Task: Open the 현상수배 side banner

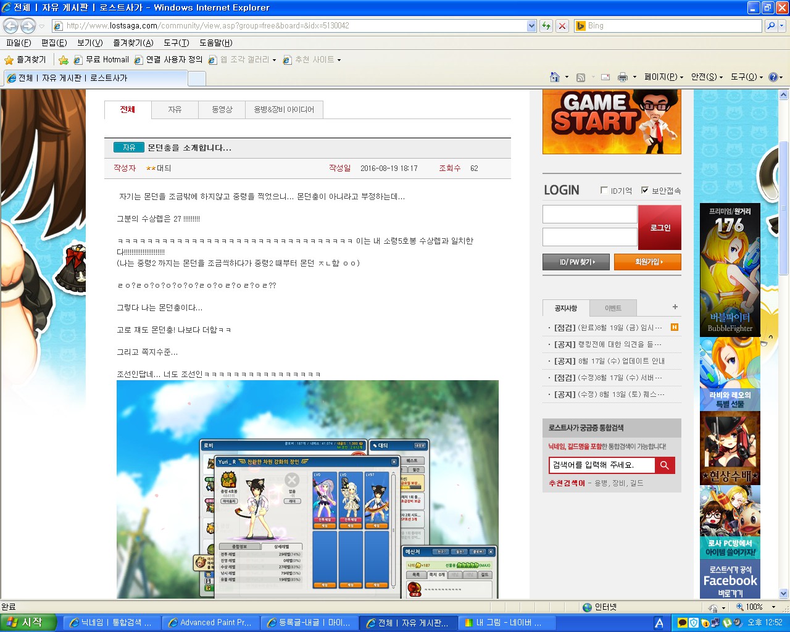Action: click(x=730, y=448)
